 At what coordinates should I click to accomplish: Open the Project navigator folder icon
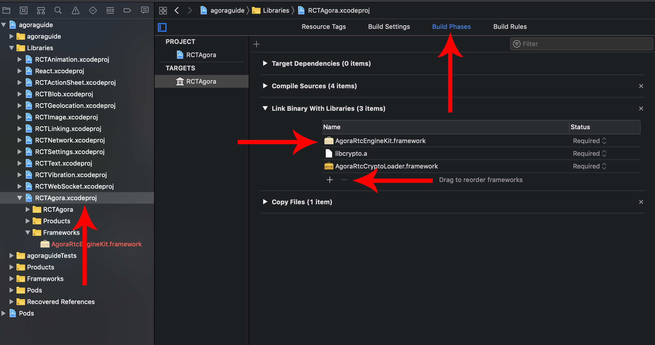click(6, 11)
